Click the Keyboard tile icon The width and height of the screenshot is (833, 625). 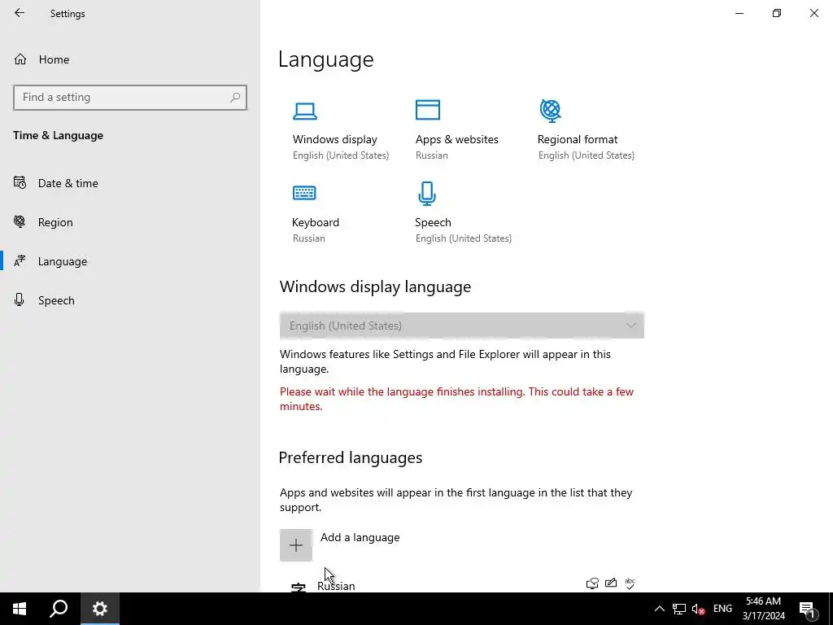point(304,193)
